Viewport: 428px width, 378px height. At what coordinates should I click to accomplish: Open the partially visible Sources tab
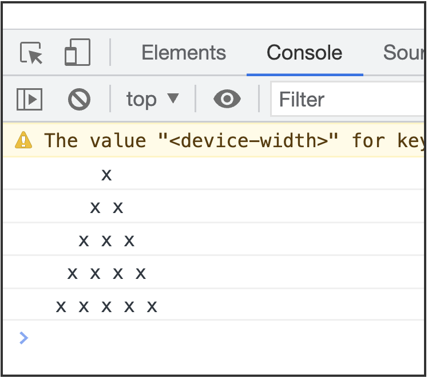pos(403,53)
